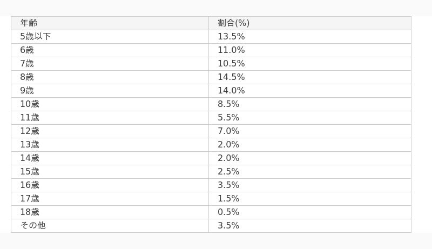432x249 pixels.
Task: Click the 13.5% value cell
Action: point(231,37)
